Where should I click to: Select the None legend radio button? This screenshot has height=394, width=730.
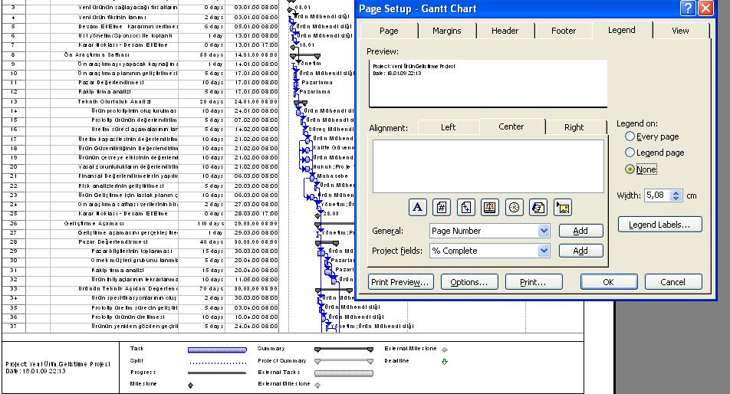[x=630, y=169]
